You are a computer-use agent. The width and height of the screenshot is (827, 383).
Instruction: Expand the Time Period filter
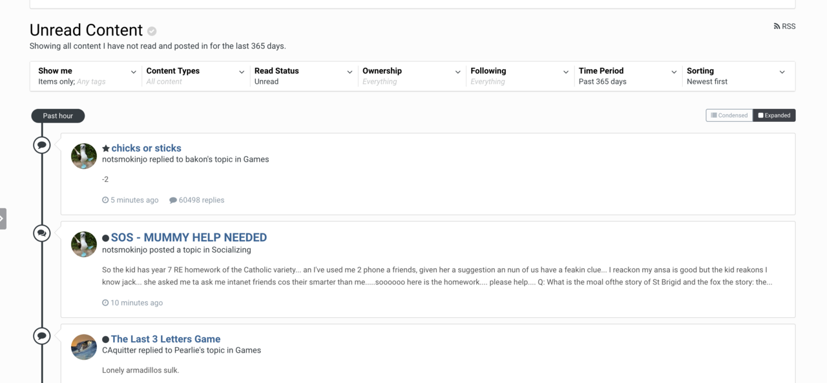tap(627, 76)
